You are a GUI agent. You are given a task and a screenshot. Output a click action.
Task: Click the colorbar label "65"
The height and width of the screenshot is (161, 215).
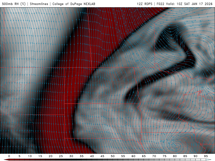(x=144, y=156)
